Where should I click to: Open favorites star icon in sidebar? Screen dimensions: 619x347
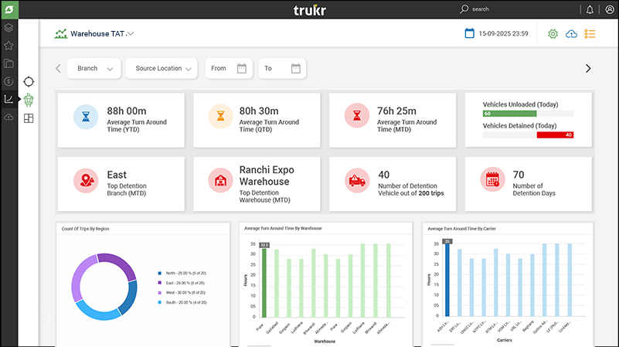pyautogui.click(x=9, y=46)
